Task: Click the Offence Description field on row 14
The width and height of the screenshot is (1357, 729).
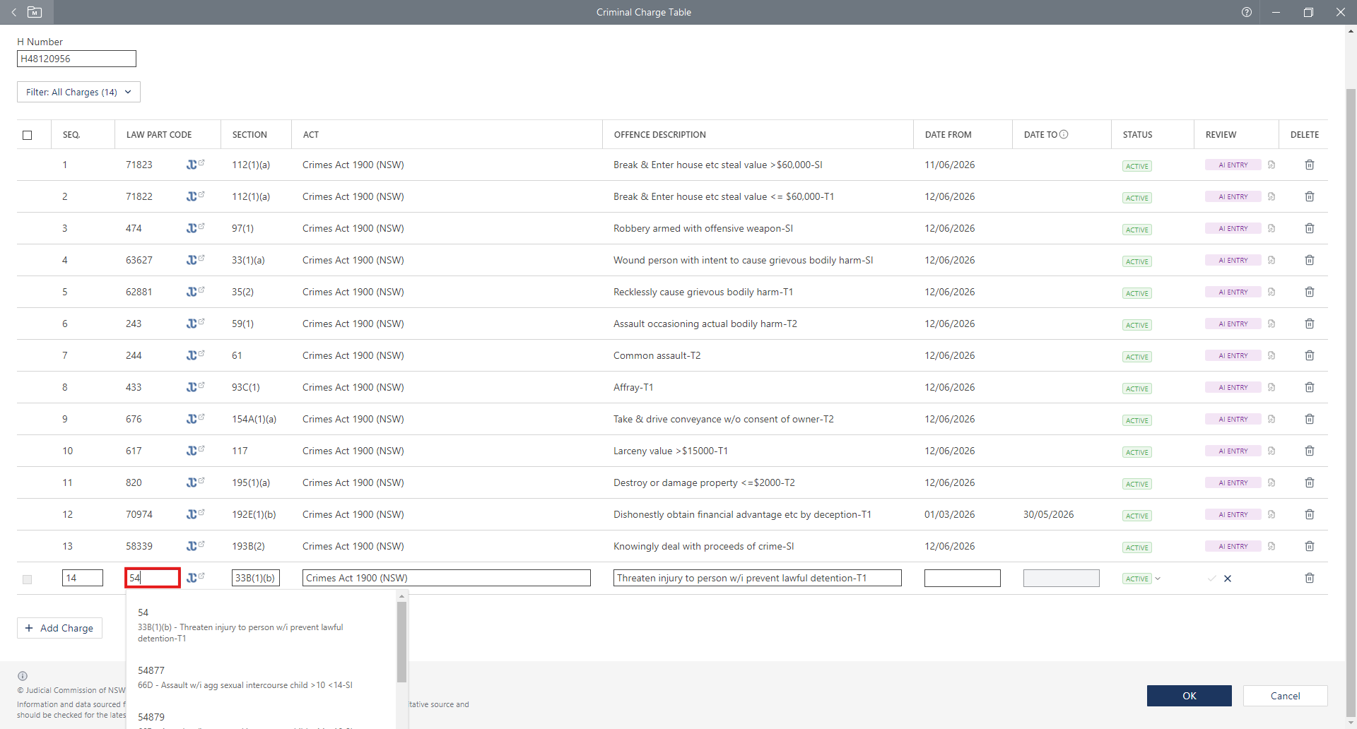Action: 758,578
